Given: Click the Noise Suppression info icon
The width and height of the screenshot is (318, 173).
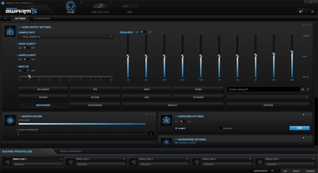Looking at the screenshot, I should click(17, 130).
